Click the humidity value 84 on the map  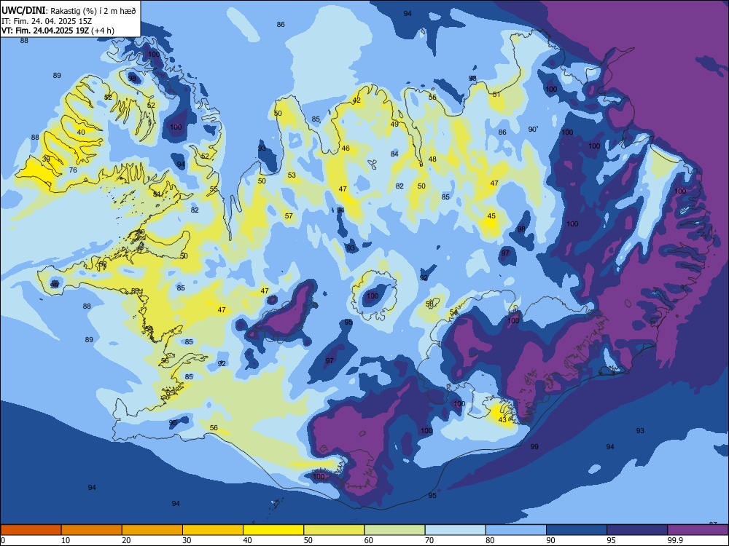394,154
